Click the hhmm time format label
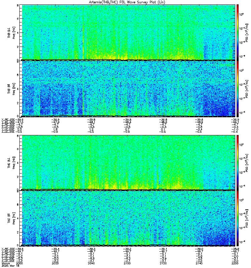Viewport: 251px width, 268px height. (x=6, y=263)
